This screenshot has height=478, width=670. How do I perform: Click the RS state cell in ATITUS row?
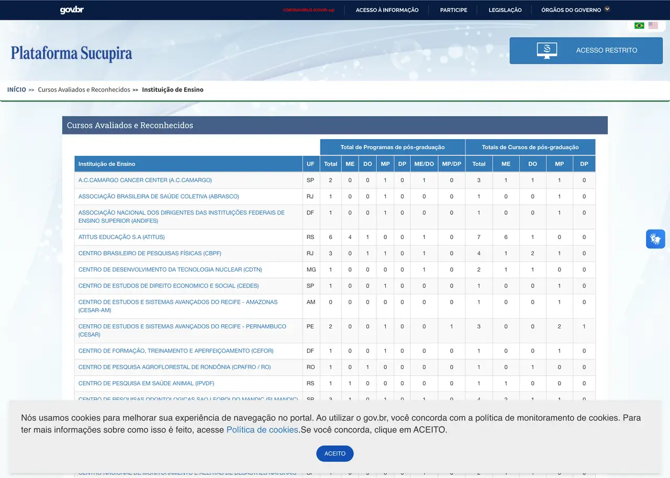click(311, 237)
